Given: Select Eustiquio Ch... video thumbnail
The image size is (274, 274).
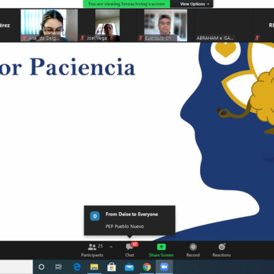Looking at the screenshot, I should coord(166,25).
